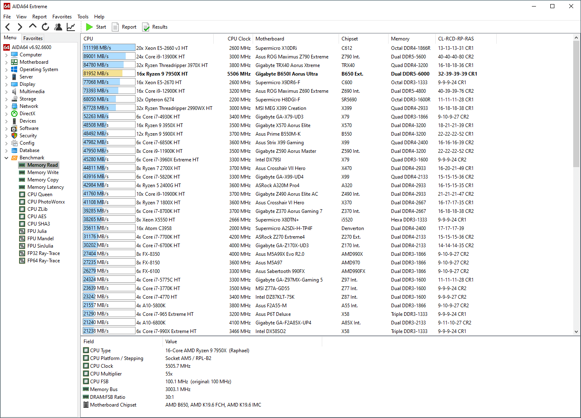Click the DirectX Xbox icon
This screenshot has height=418, width=581.
point(15,114)
